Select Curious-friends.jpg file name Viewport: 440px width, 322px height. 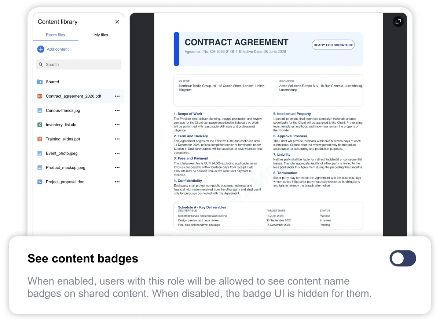click(x=63, y=111)
